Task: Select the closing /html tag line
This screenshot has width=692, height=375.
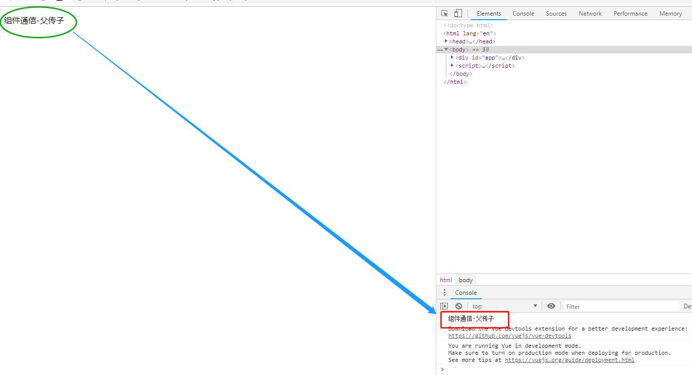Action: click(x=455, y=82)
